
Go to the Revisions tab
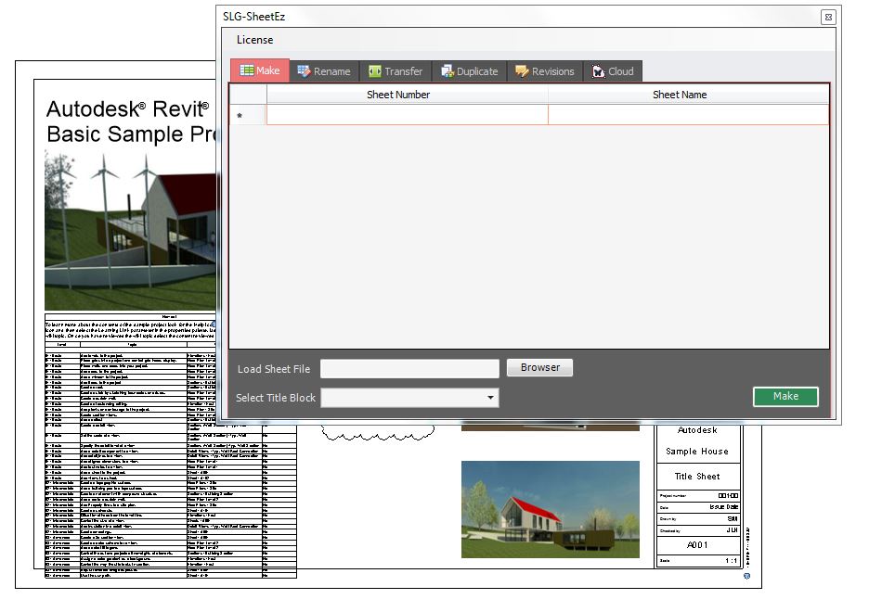545,70
